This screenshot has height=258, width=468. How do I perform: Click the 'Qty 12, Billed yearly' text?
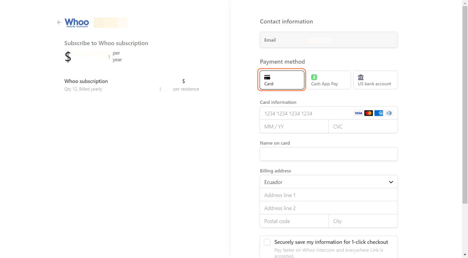pos(83,89)
